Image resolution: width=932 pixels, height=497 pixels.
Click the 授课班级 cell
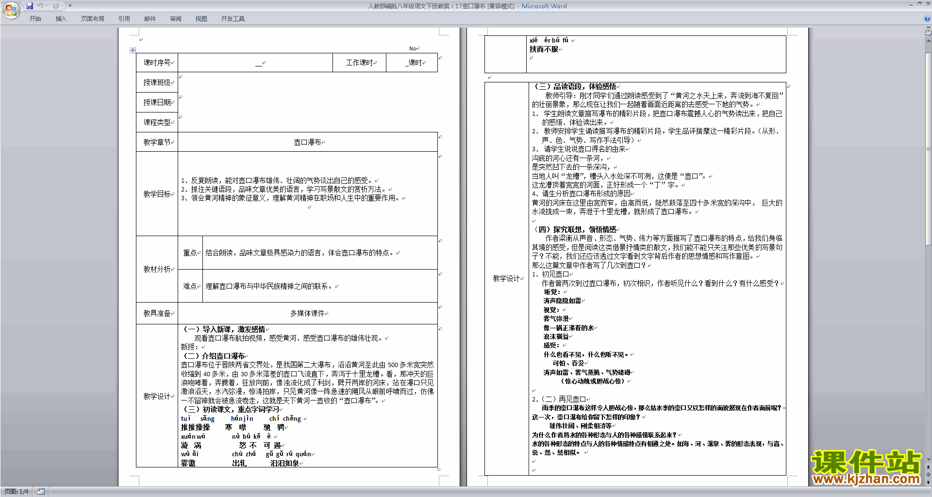coord(157,82)
